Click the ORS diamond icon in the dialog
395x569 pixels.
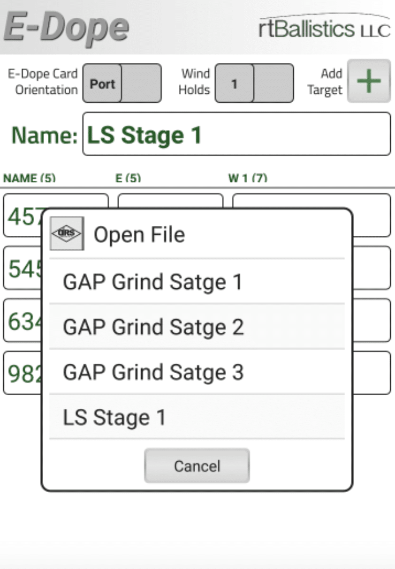pos(67,233)
